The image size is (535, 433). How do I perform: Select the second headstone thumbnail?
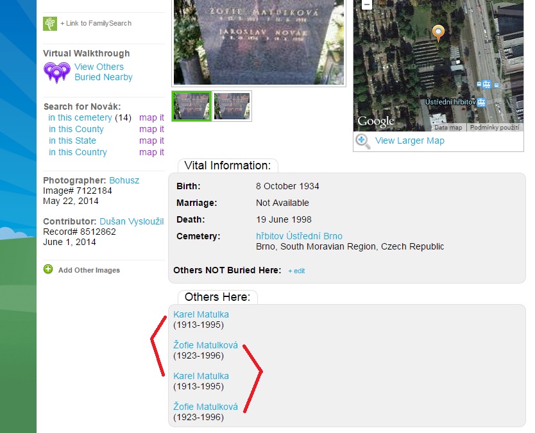click(232, 106)
